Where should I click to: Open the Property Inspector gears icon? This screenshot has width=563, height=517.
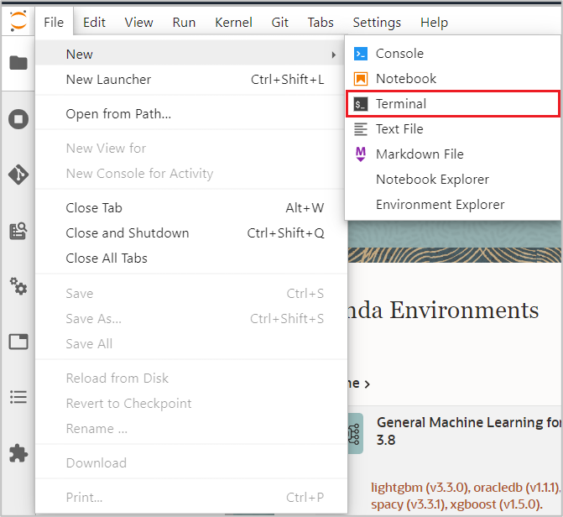tap(18, 286)
